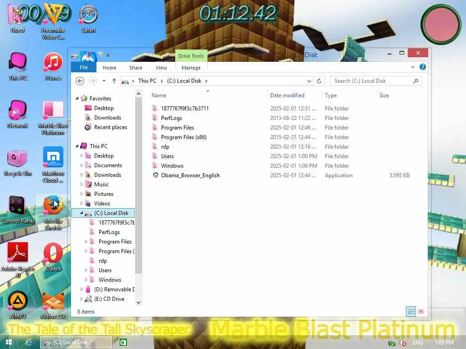Open the File ribbon menu
466x349 pixels.
point(84,67)
